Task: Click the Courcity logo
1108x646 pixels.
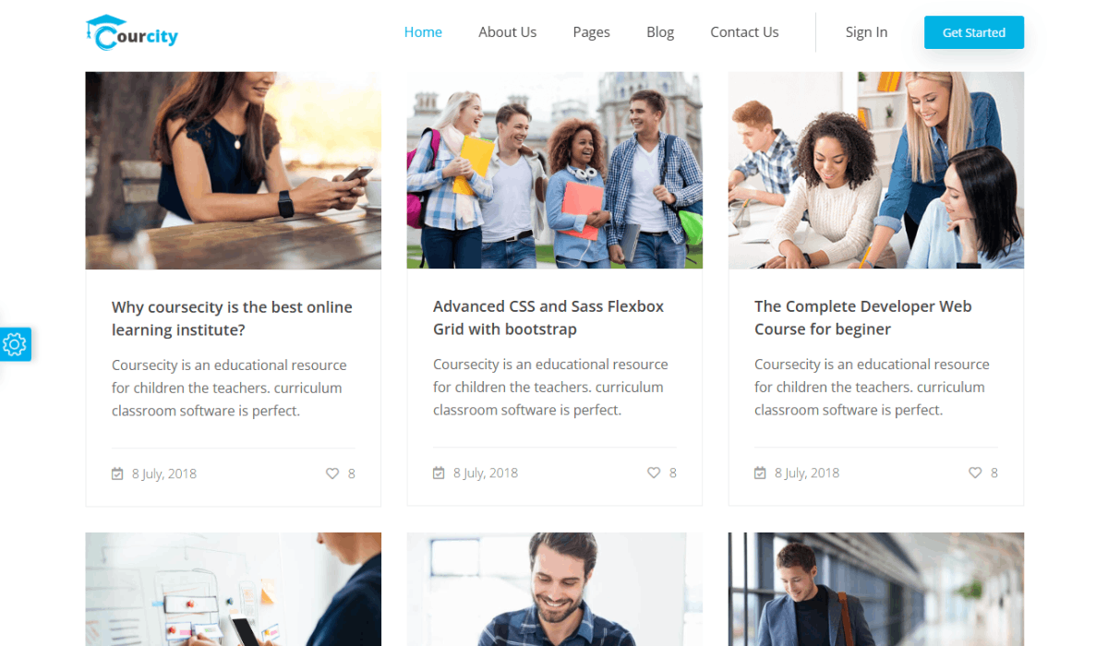Action: pos(131,32)
